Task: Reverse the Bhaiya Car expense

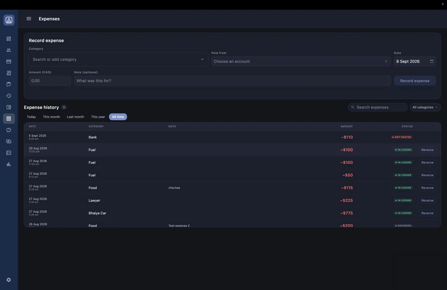Action: pyautogui.click(x=427, y=213)
